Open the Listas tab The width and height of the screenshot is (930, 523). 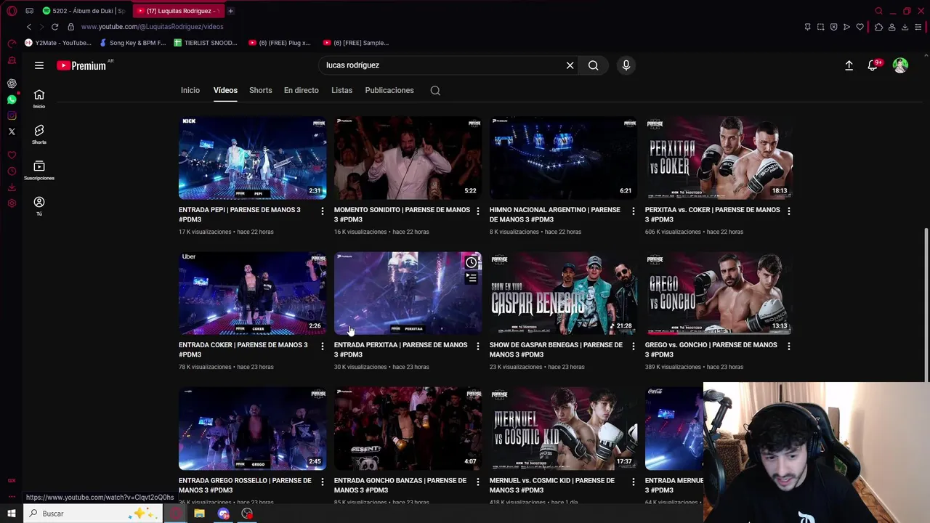pos(341,91)
